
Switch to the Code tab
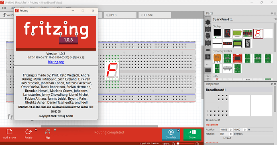coord(155,15)
